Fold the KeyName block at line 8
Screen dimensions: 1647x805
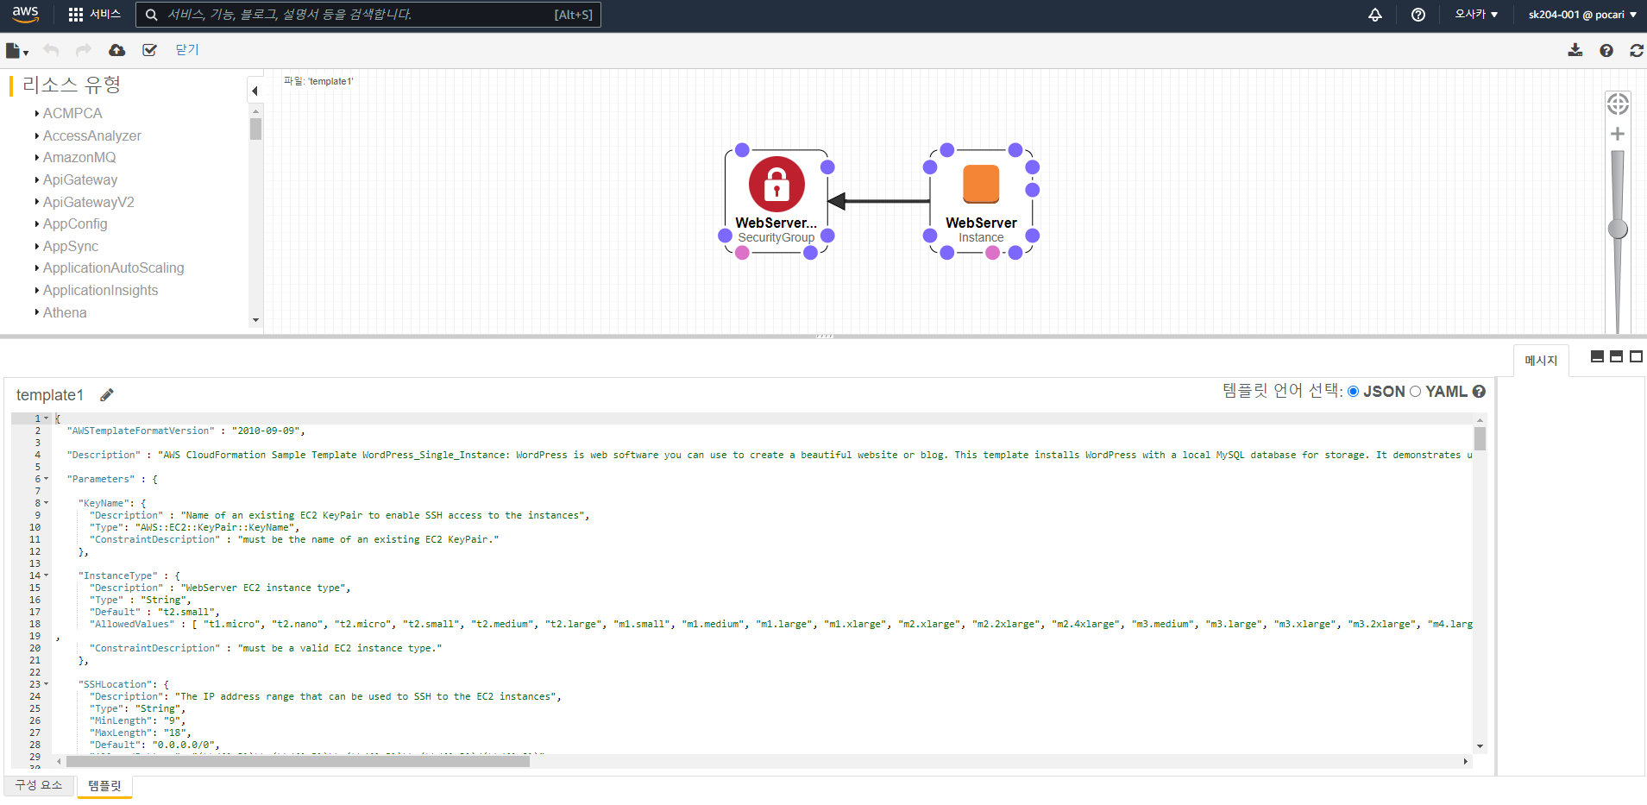[47, 503]
